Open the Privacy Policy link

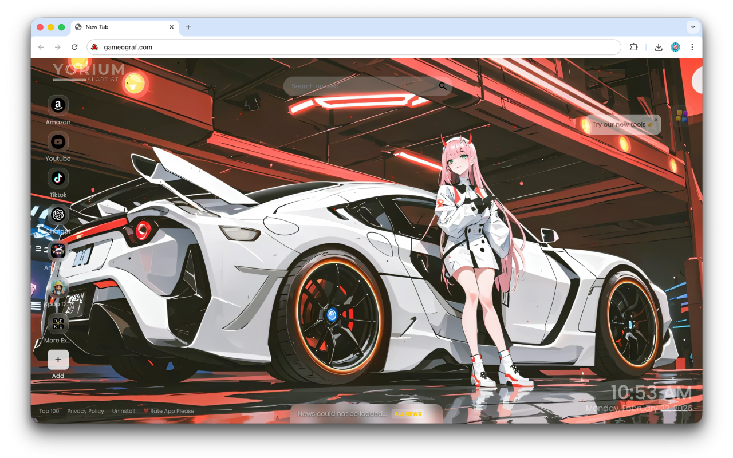point(85,411)
